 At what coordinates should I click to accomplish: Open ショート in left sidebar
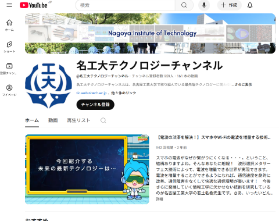pyautogui.click(x=9, y=47)
